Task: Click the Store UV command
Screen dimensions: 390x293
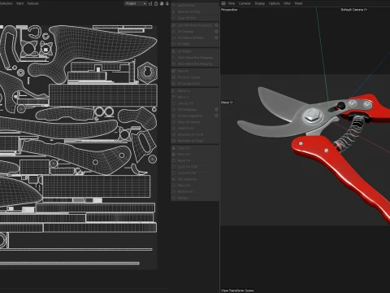Action: coord(195,186)
